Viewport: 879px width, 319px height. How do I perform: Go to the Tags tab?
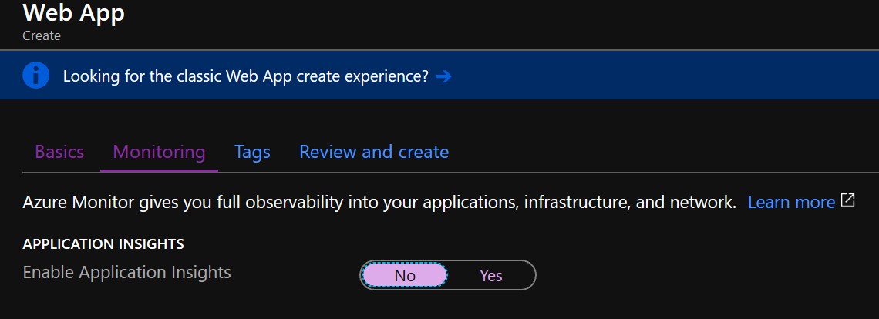pyautogui.click(x=252, y=152)
